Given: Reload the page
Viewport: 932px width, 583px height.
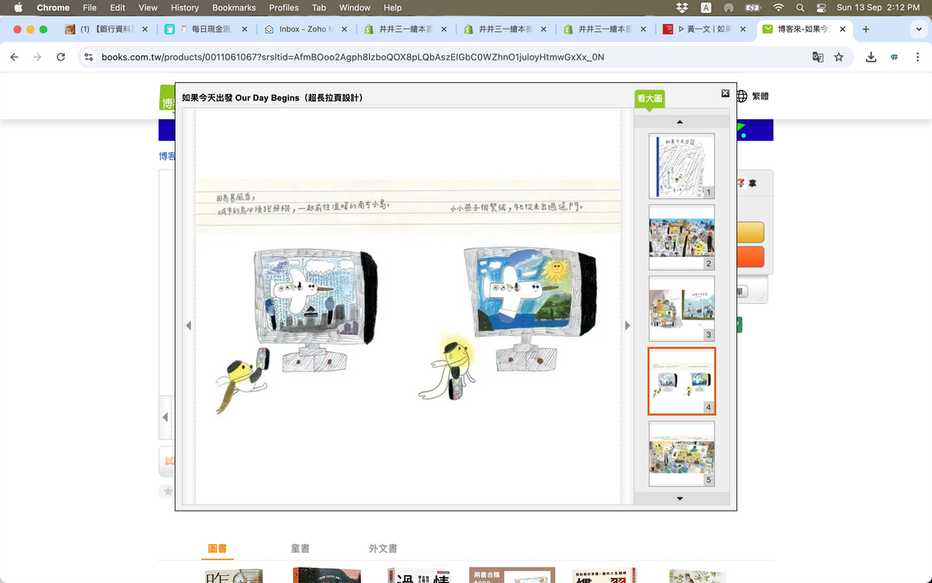Looking at the screenshot, I should [61, 57].
